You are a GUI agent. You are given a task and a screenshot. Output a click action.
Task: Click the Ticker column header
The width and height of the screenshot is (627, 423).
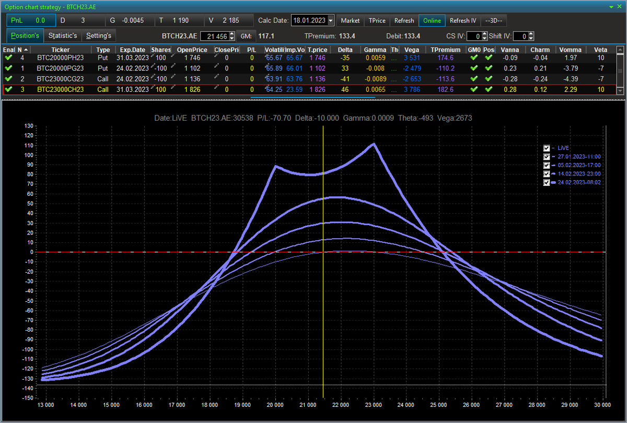pos(61,50)
